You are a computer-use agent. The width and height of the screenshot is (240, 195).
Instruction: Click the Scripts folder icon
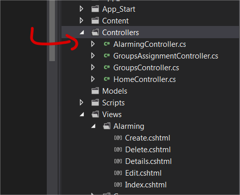click(95, 102)
